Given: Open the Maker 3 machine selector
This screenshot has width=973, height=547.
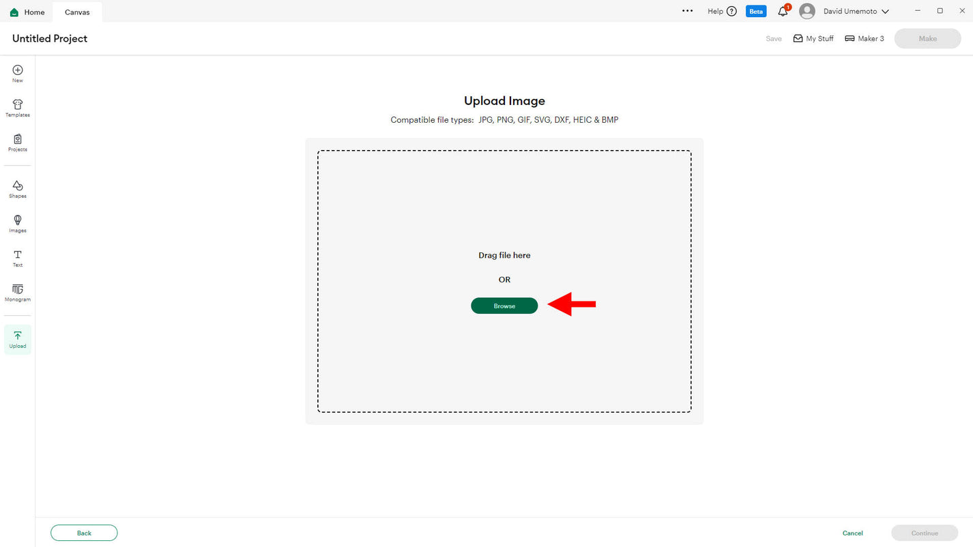Looking at the screenshot, I should coord(864,39).
